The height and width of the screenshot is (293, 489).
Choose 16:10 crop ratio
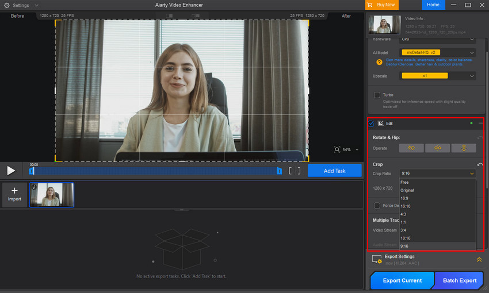coord(437,206)
